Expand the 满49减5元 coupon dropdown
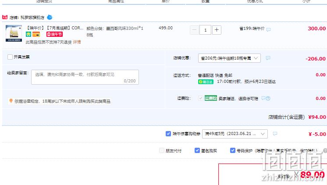327x185 pixels. [x=235, y=134]
